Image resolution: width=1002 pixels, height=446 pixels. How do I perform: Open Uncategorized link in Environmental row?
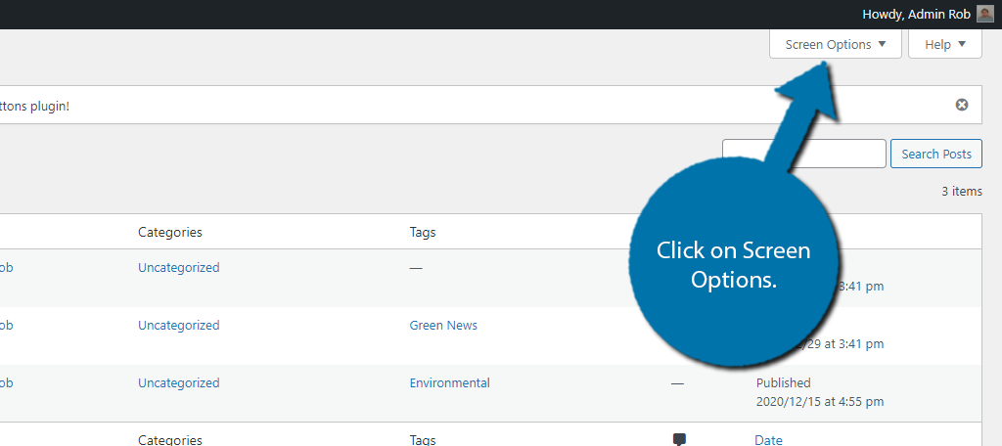(178, 382)
